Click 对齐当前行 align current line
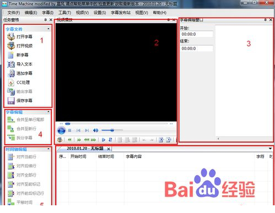Image resolution: width=275 pixels, height=213 pixels. click(x=21, y=157)
